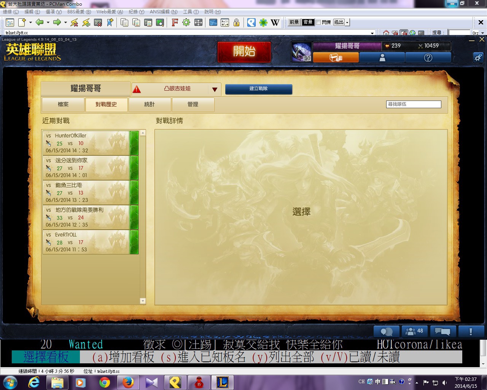Open Google Chrome from taskbar
The image size is (487, 390).
pos(105,382)
